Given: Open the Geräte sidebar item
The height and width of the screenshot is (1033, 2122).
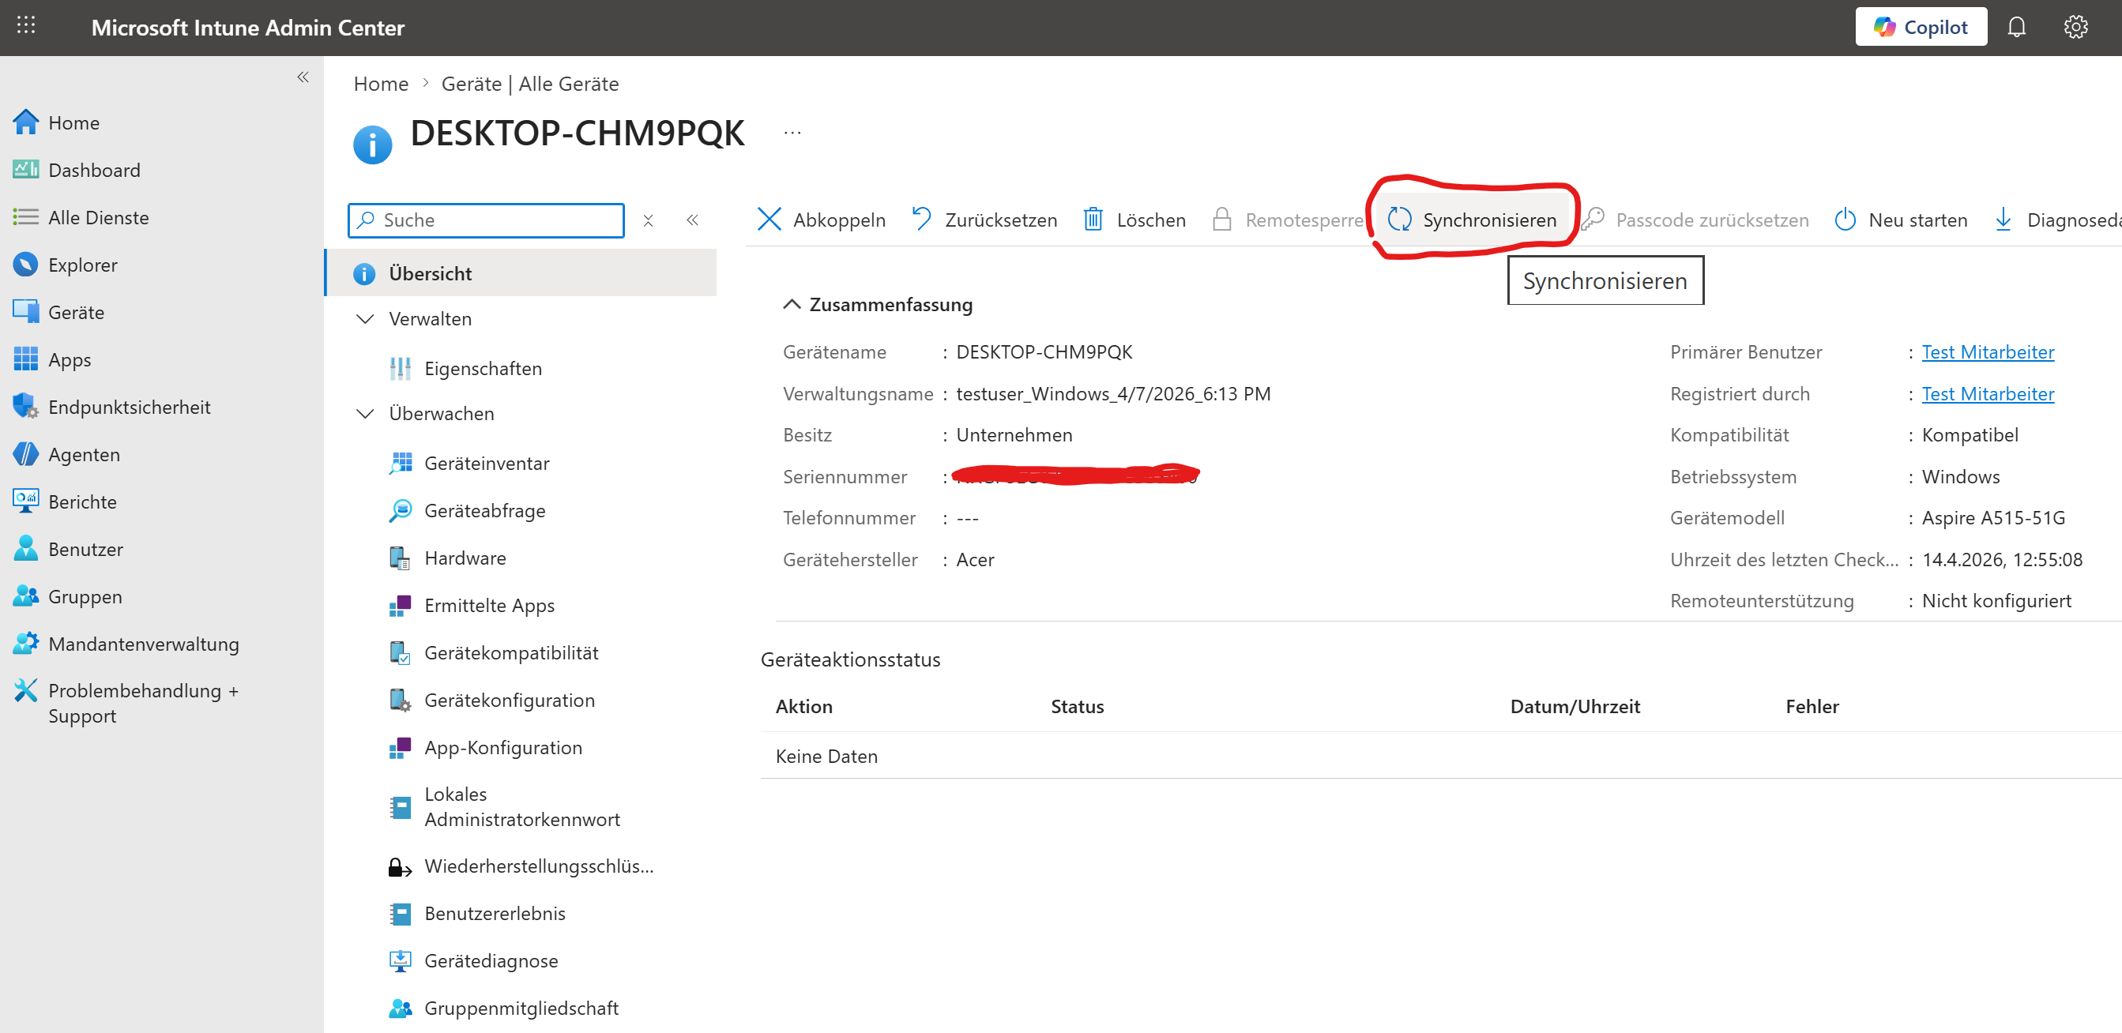Looking at the screenshot, I should pos(76,312).
